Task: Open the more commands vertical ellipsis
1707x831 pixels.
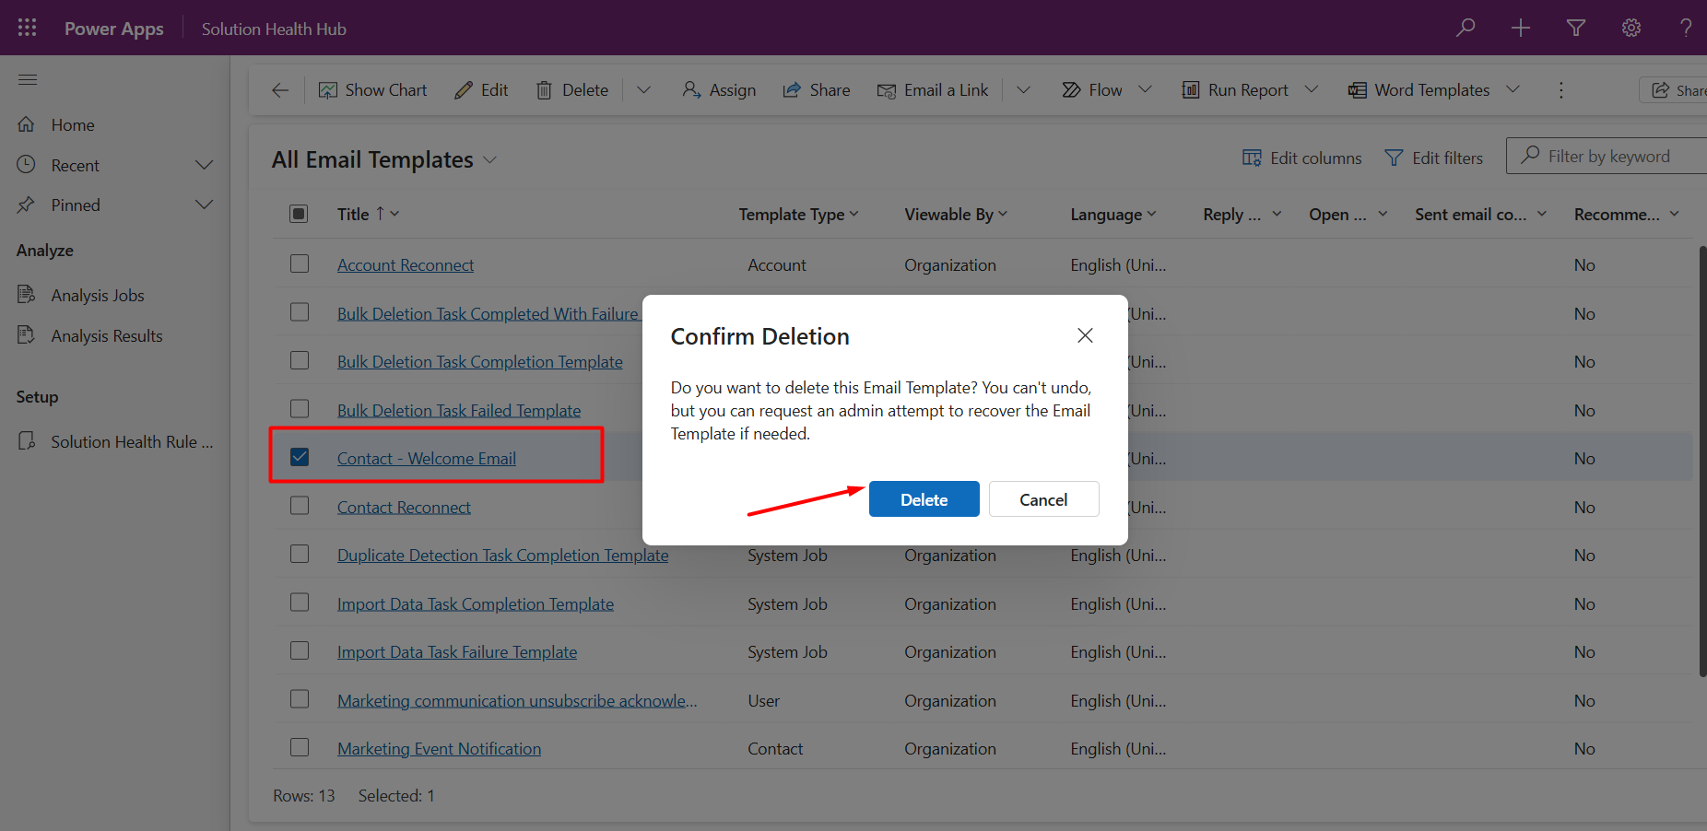Action: click(1560, 90)
